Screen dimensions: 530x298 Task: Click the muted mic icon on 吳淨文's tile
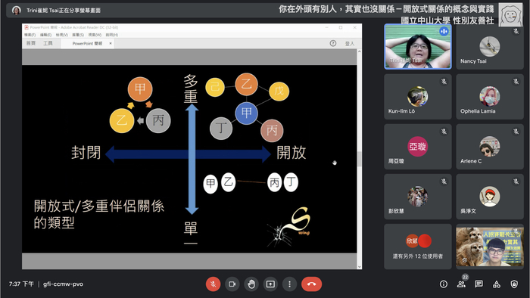[516, 182]
